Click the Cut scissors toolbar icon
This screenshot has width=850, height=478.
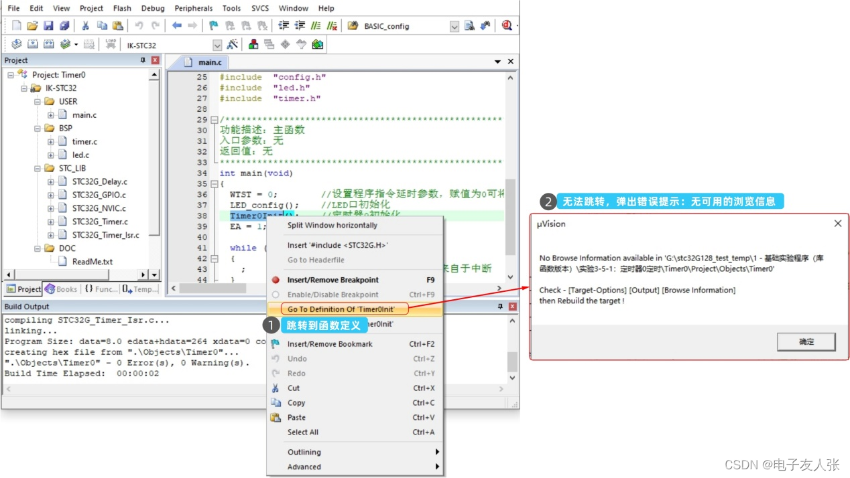pyautogui.click(x=85, y=25)
